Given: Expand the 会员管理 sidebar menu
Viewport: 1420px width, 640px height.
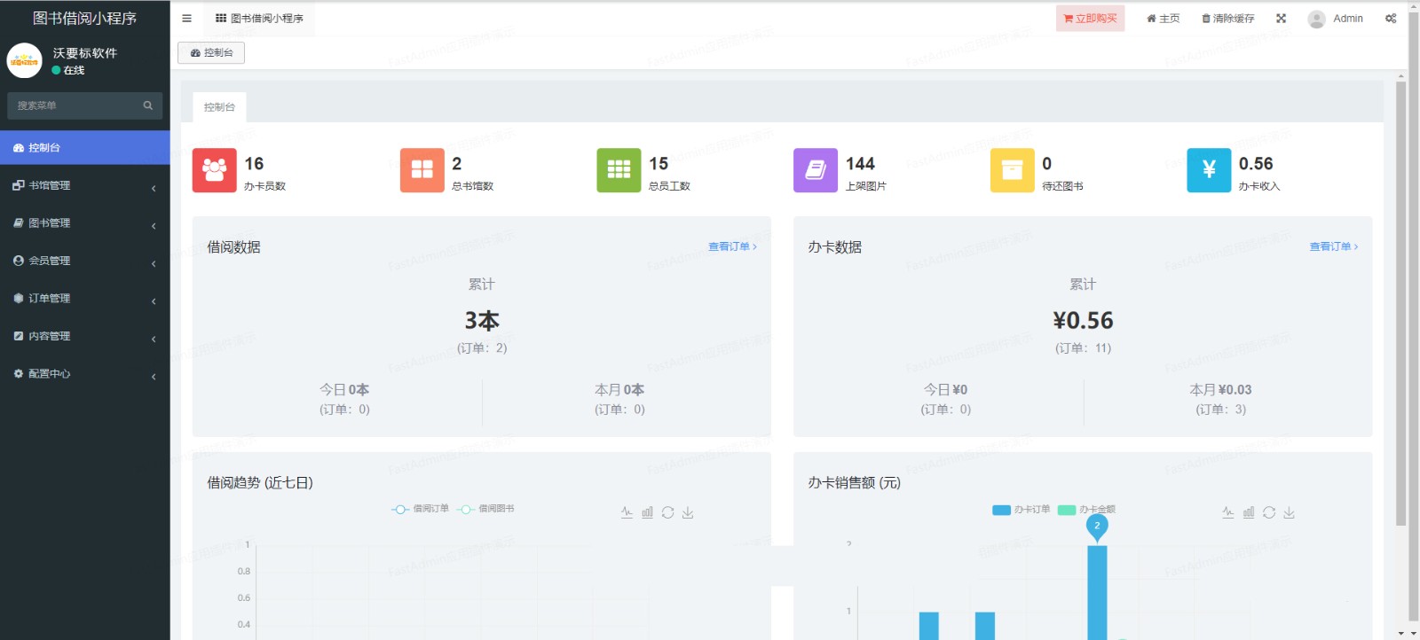Looking at the screenshot, I should 84,261.
